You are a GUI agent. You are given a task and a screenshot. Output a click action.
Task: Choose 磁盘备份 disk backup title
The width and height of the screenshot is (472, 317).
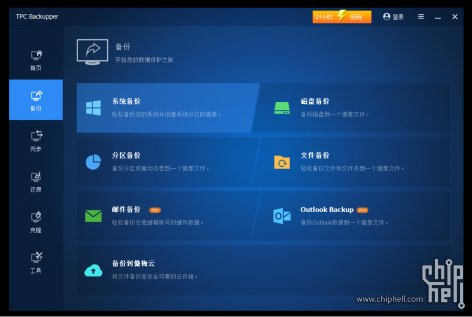(x=315, y=101)
